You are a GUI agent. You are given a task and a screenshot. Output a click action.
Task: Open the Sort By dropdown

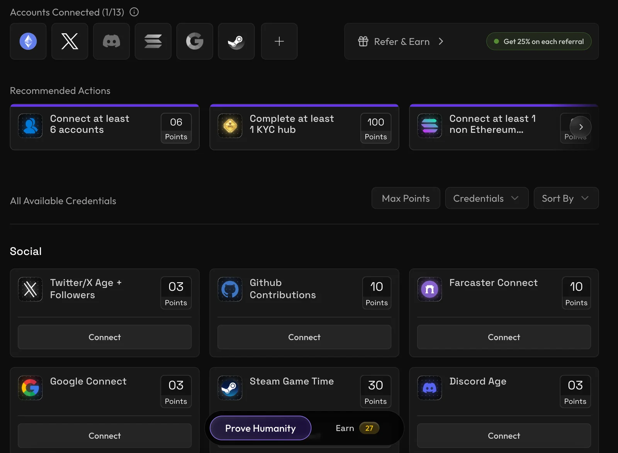click(x=566, y=198)
